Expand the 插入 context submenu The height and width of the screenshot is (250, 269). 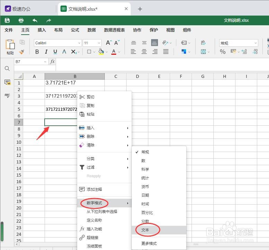[104, 128]
